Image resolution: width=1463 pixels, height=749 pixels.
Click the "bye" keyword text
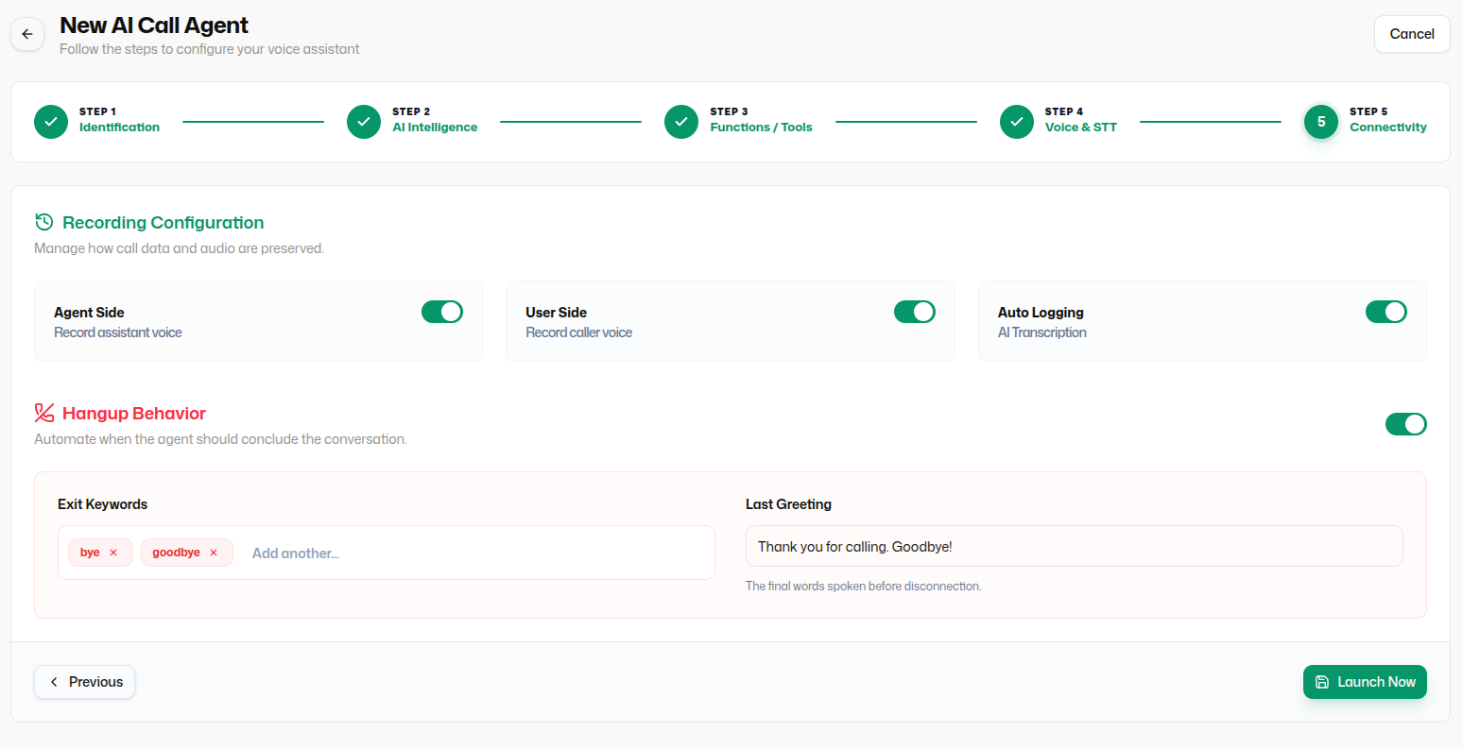[x=90, y=553]
